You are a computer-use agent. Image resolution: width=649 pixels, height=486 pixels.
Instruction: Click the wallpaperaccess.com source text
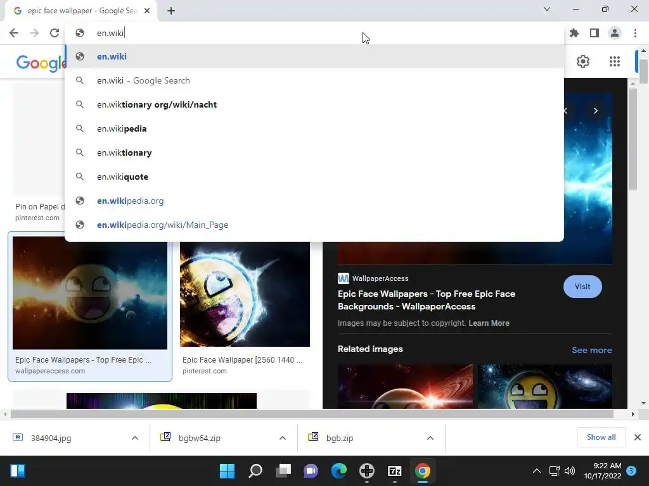coord(50,371)
